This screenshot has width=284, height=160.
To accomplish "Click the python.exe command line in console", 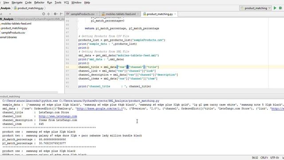I will coord(81,101).
